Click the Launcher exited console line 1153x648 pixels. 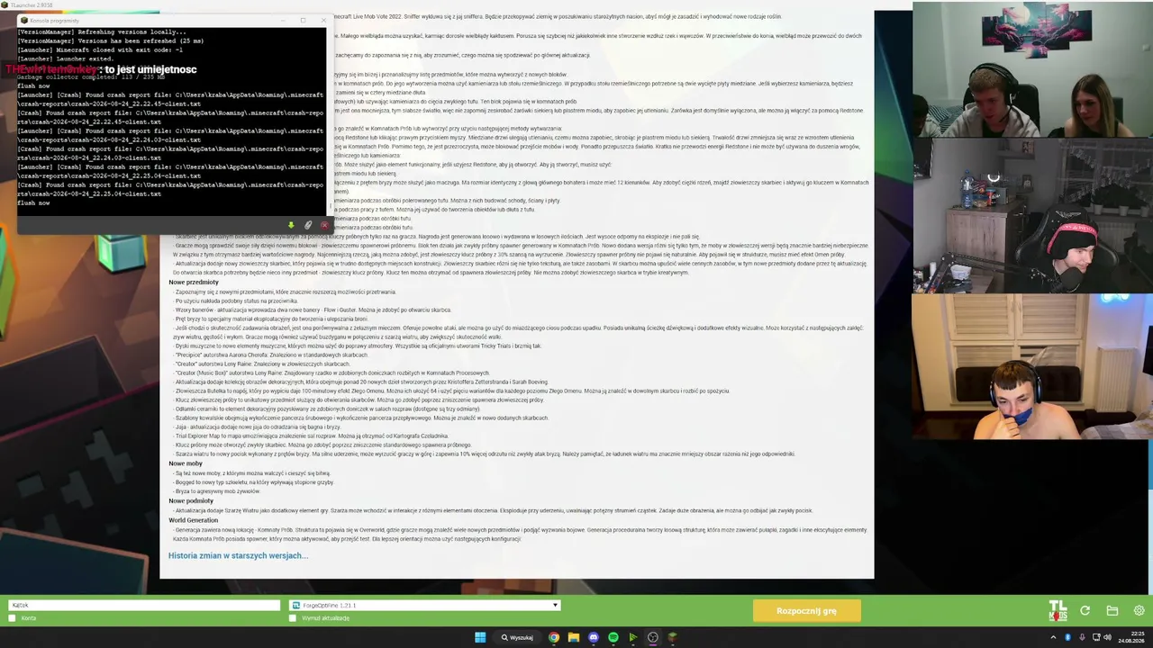65,58
